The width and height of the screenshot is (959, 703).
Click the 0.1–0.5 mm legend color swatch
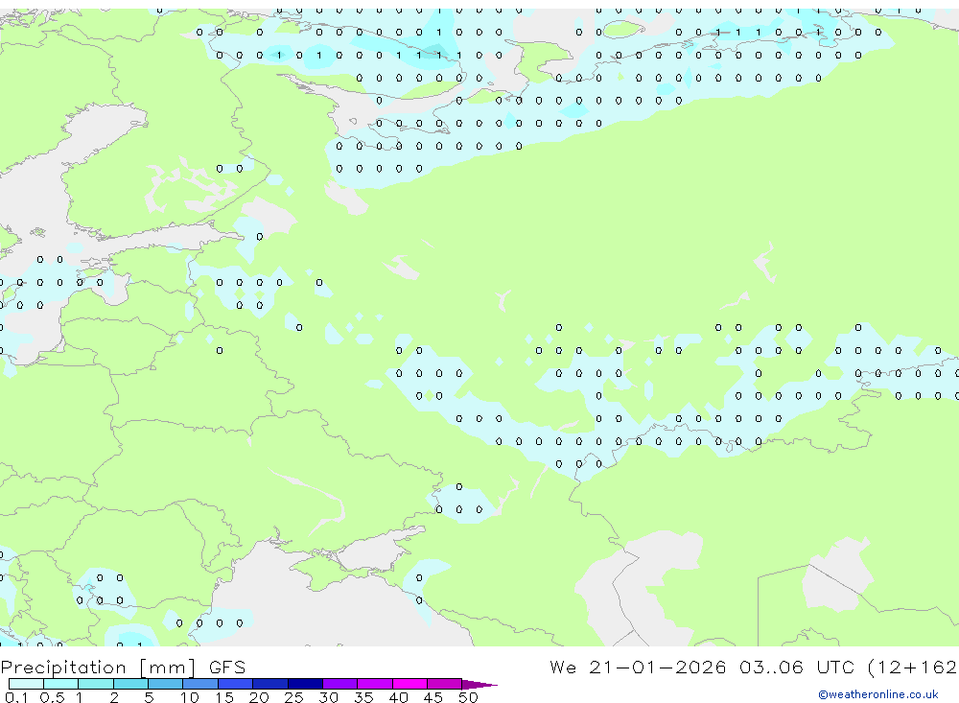26,684
